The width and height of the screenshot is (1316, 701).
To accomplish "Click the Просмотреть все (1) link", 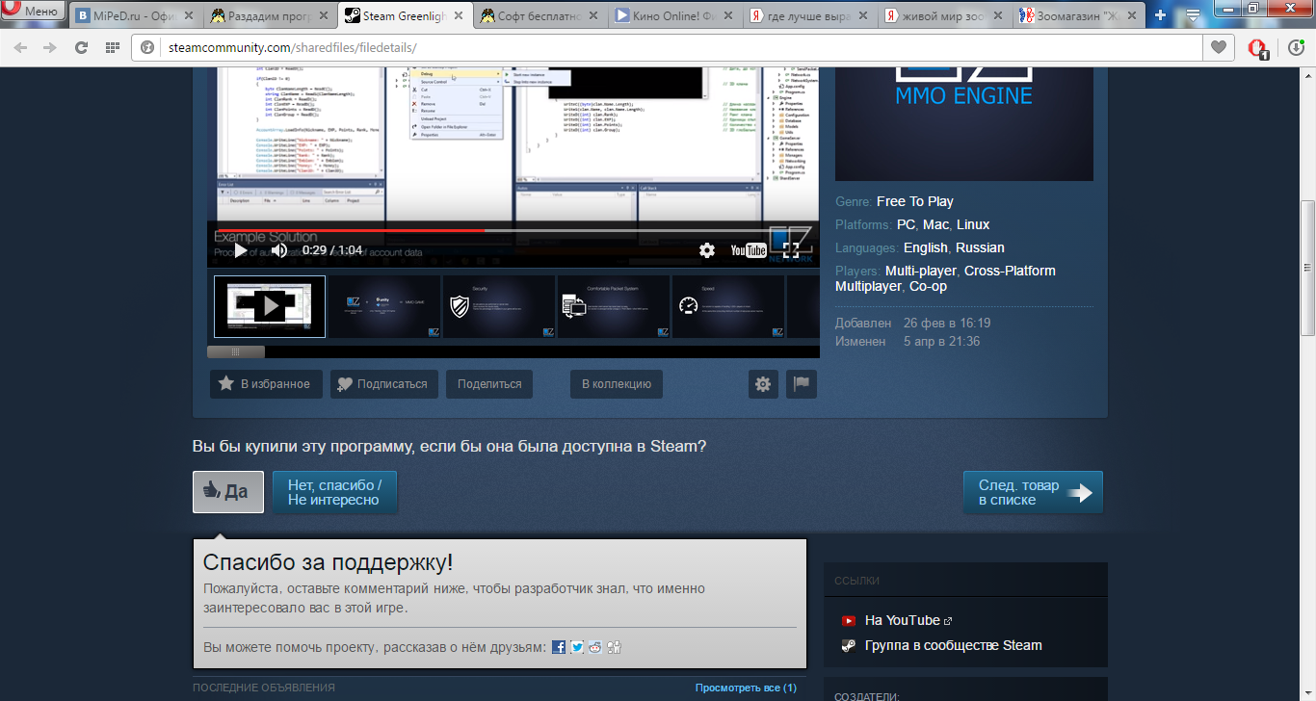I will click(x=746, y=688).
